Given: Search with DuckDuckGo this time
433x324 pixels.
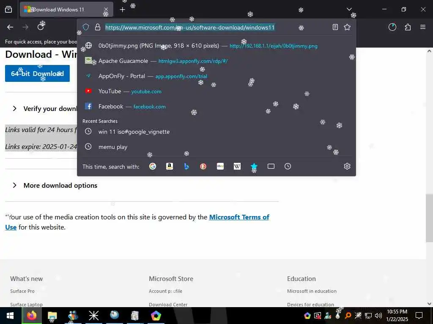Looking at the screenshot, I should (203, 166).
